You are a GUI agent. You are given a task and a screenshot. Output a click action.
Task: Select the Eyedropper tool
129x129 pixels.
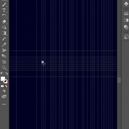coord(4,45)
